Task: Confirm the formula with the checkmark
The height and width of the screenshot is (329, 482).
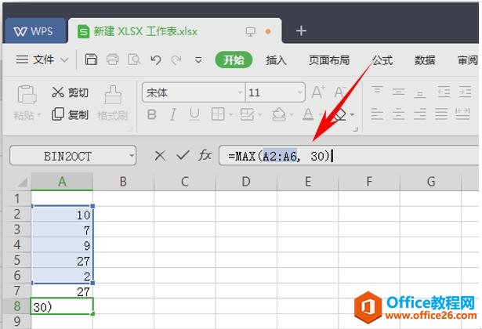Action: tap(183, 155)
